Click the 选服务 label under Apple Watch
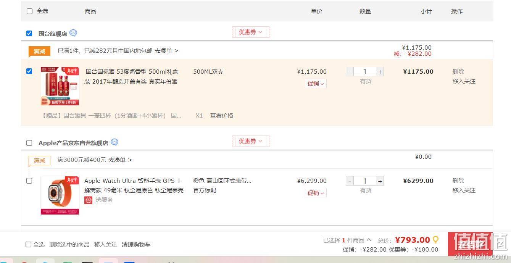 tap(104, 200)
